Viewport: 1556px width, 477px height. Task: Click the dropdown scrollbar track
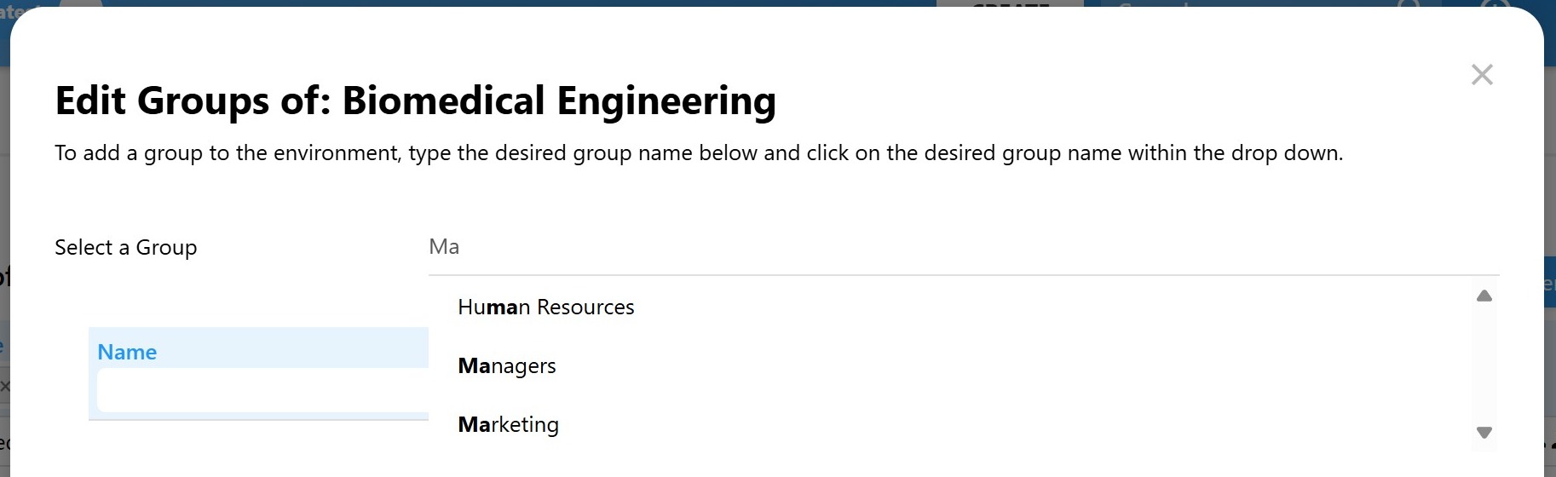tap(1484, 366)
